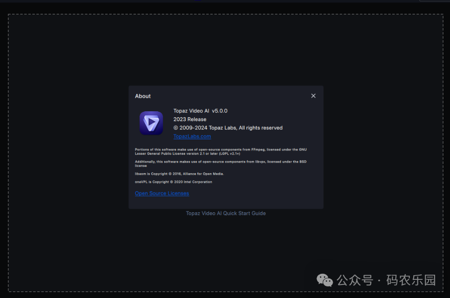Click the "About" dialog title

(x=143, y=96)
